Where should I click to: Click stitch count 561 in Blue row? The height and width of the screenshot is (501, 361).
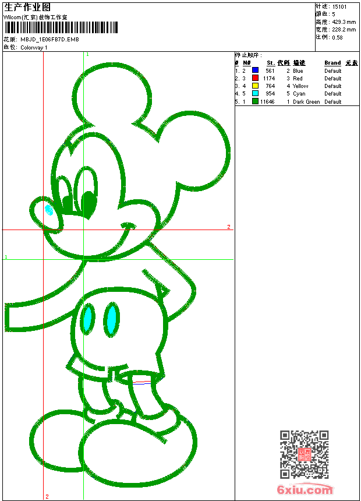coord(270,71)
